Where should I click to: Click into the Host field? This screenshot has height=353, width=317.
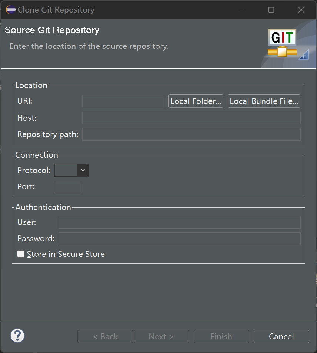(x=191, y=118)
